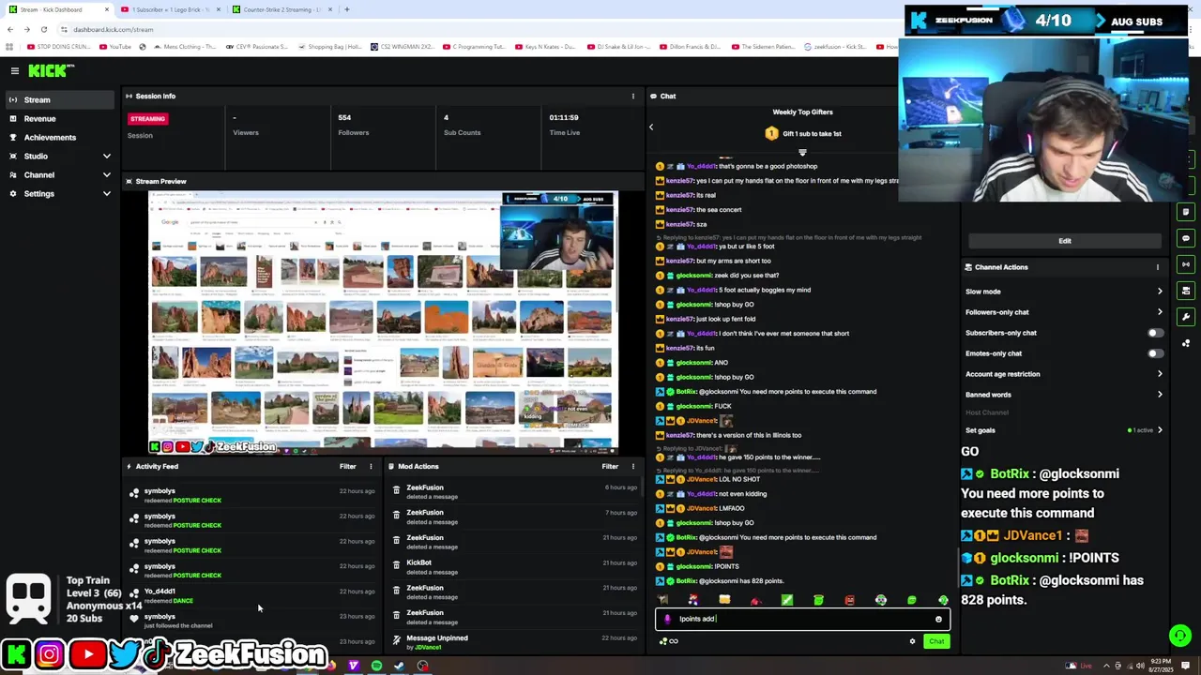The image size is (1201, 675).
Task: Select the notes widget icon in right rail
Action: [x=1186, y=212]
